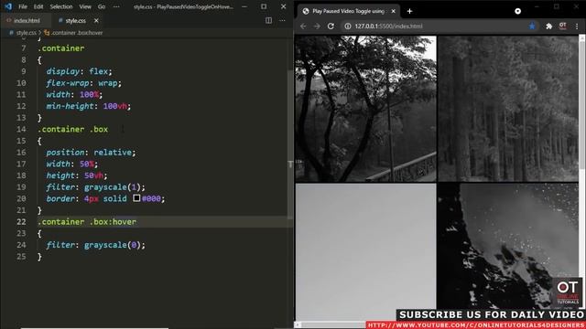Viewport: 586px width, 329px height.
Task: Click the rocky water splash video box
Action: [508, 246]
